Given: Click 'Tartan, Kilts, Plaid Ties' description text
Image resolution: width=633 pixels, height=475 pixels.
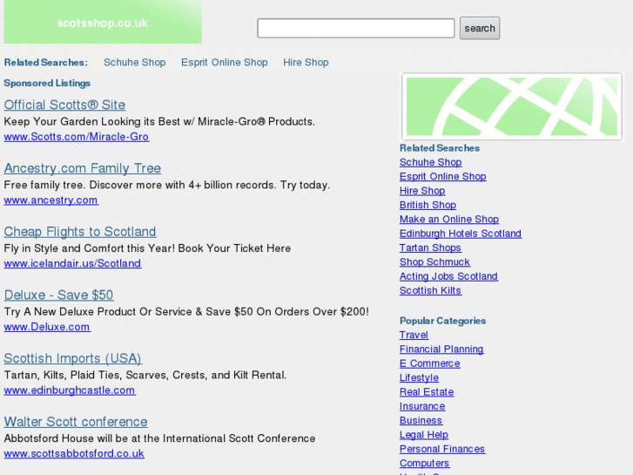Looking at the screenshot, I should tap(145, 375).
